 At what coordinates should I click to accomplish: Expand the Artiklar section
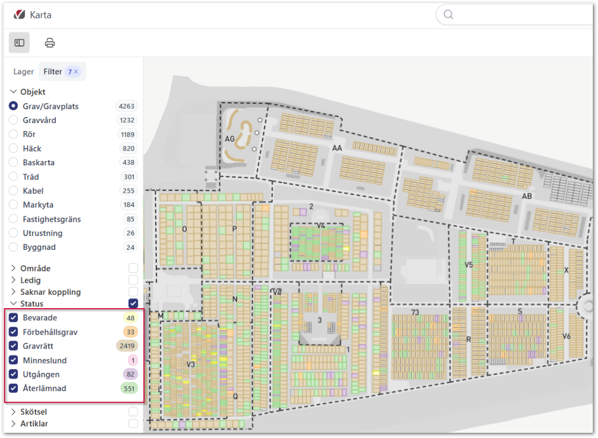[13, 424]
